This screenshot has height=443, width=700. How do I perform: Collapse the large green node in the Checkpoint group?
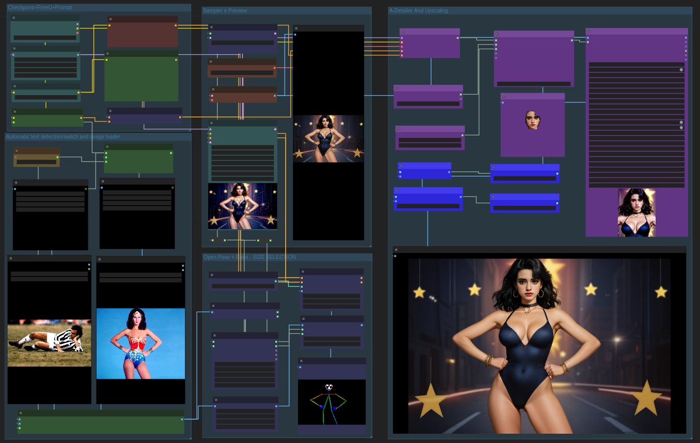pos(108,53)
